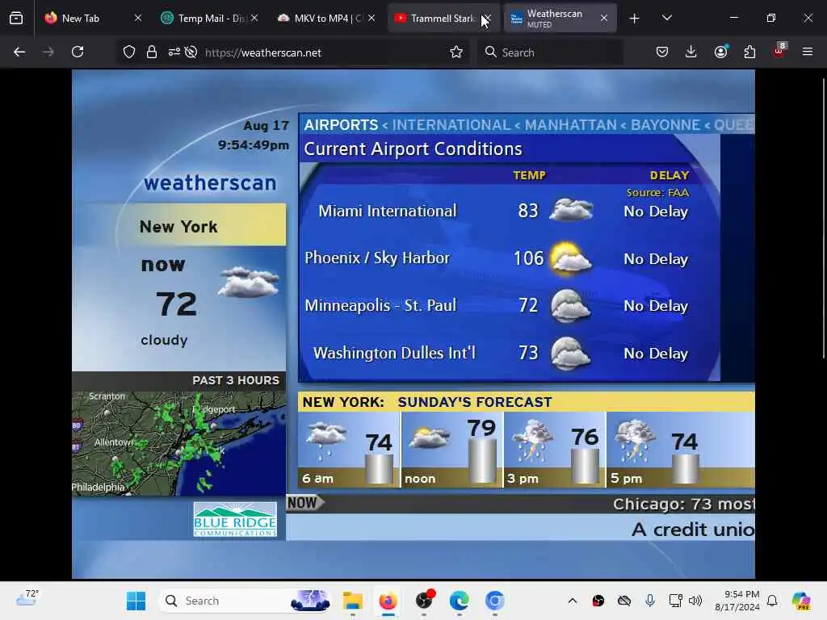The height and width of the screenshot is (620, 827).
Task: View site security lock information
Action: (152, 52)
